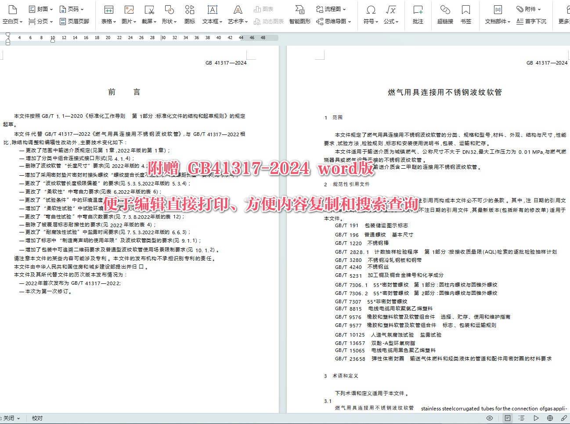
Task: Insert a symbol with 符号
Action: (x=371, y=14)
